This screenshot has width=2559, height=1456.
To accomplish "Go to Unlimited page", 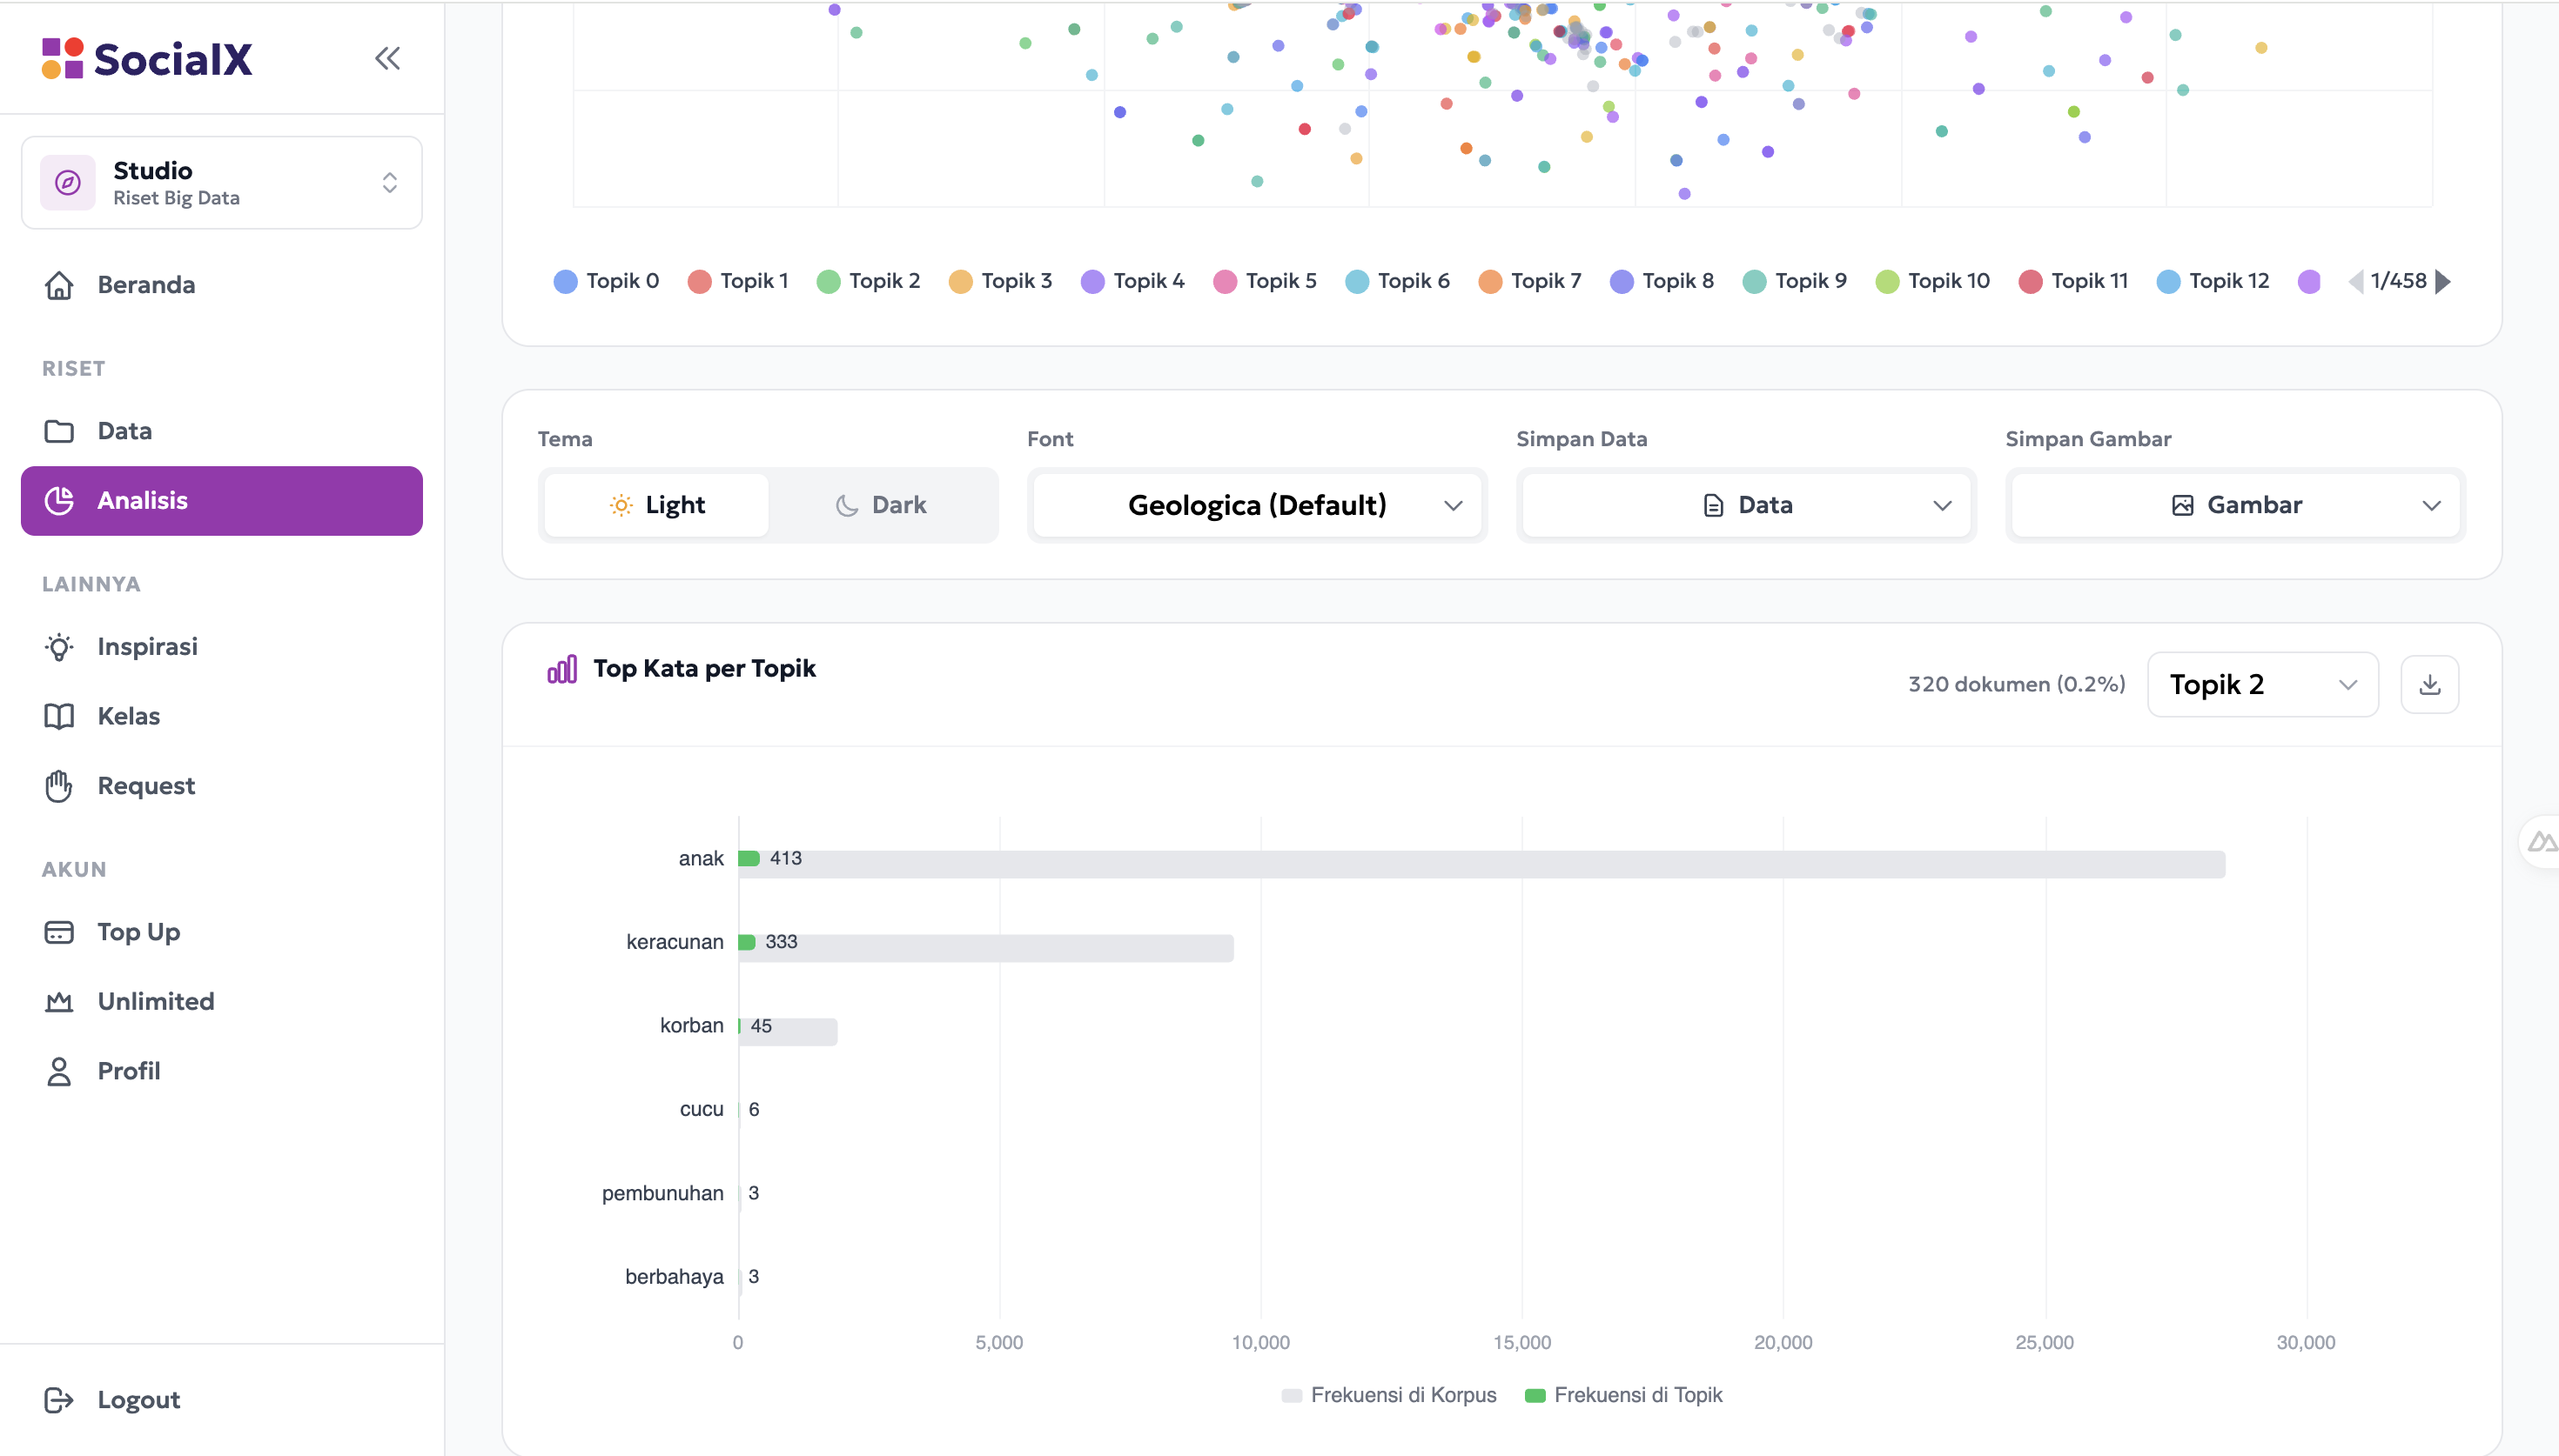I will pyautogui.click(x=221, y=1001).
